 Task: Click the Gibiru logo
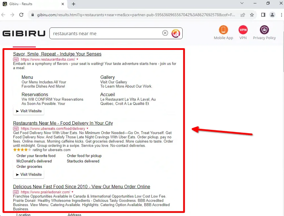click(24, 33)
